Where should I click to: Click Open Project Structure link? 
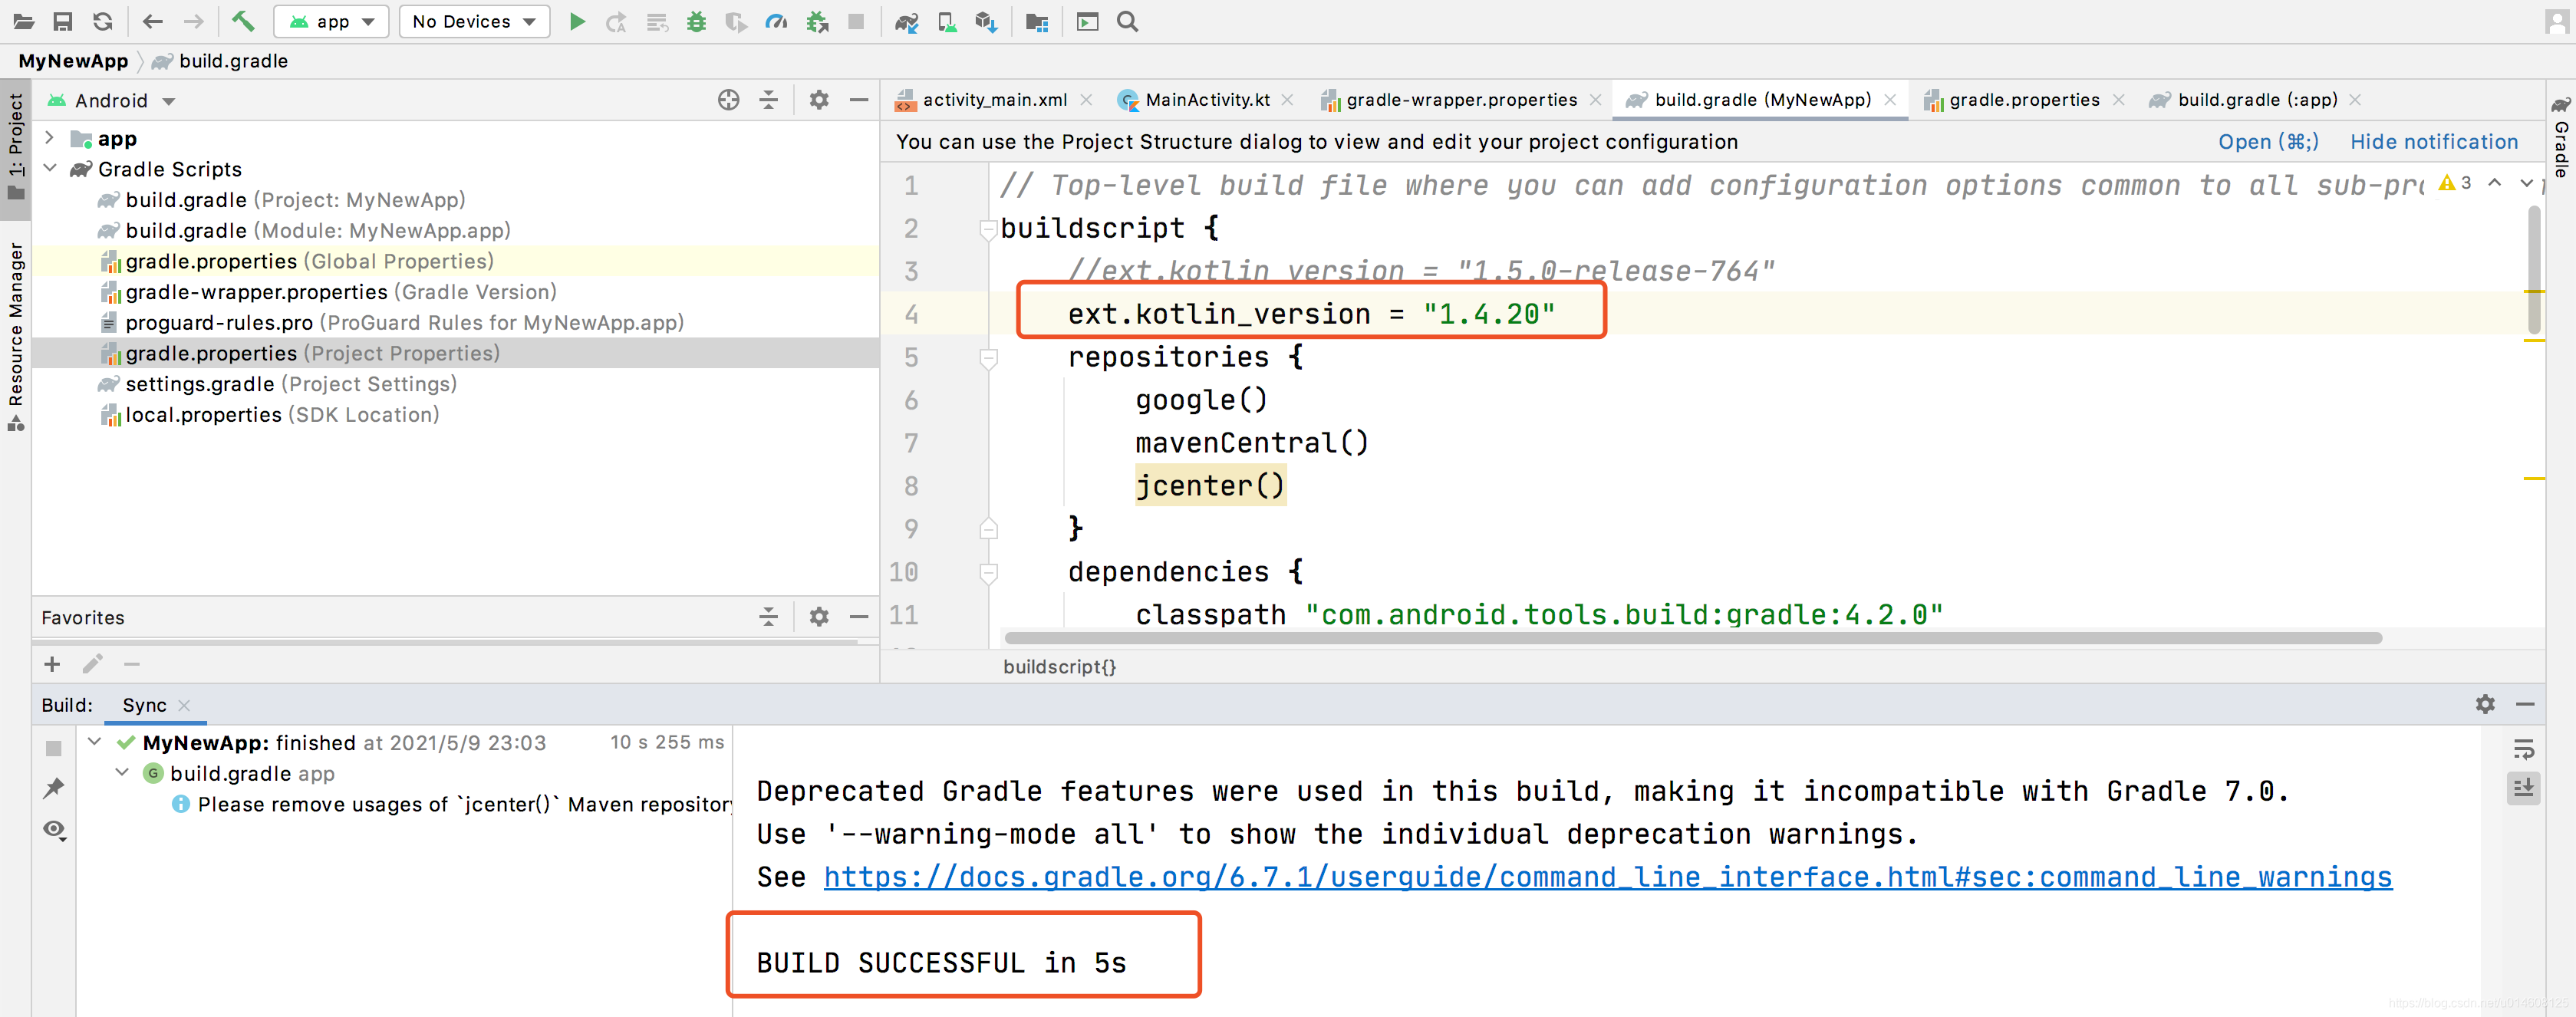(2268, 142)
